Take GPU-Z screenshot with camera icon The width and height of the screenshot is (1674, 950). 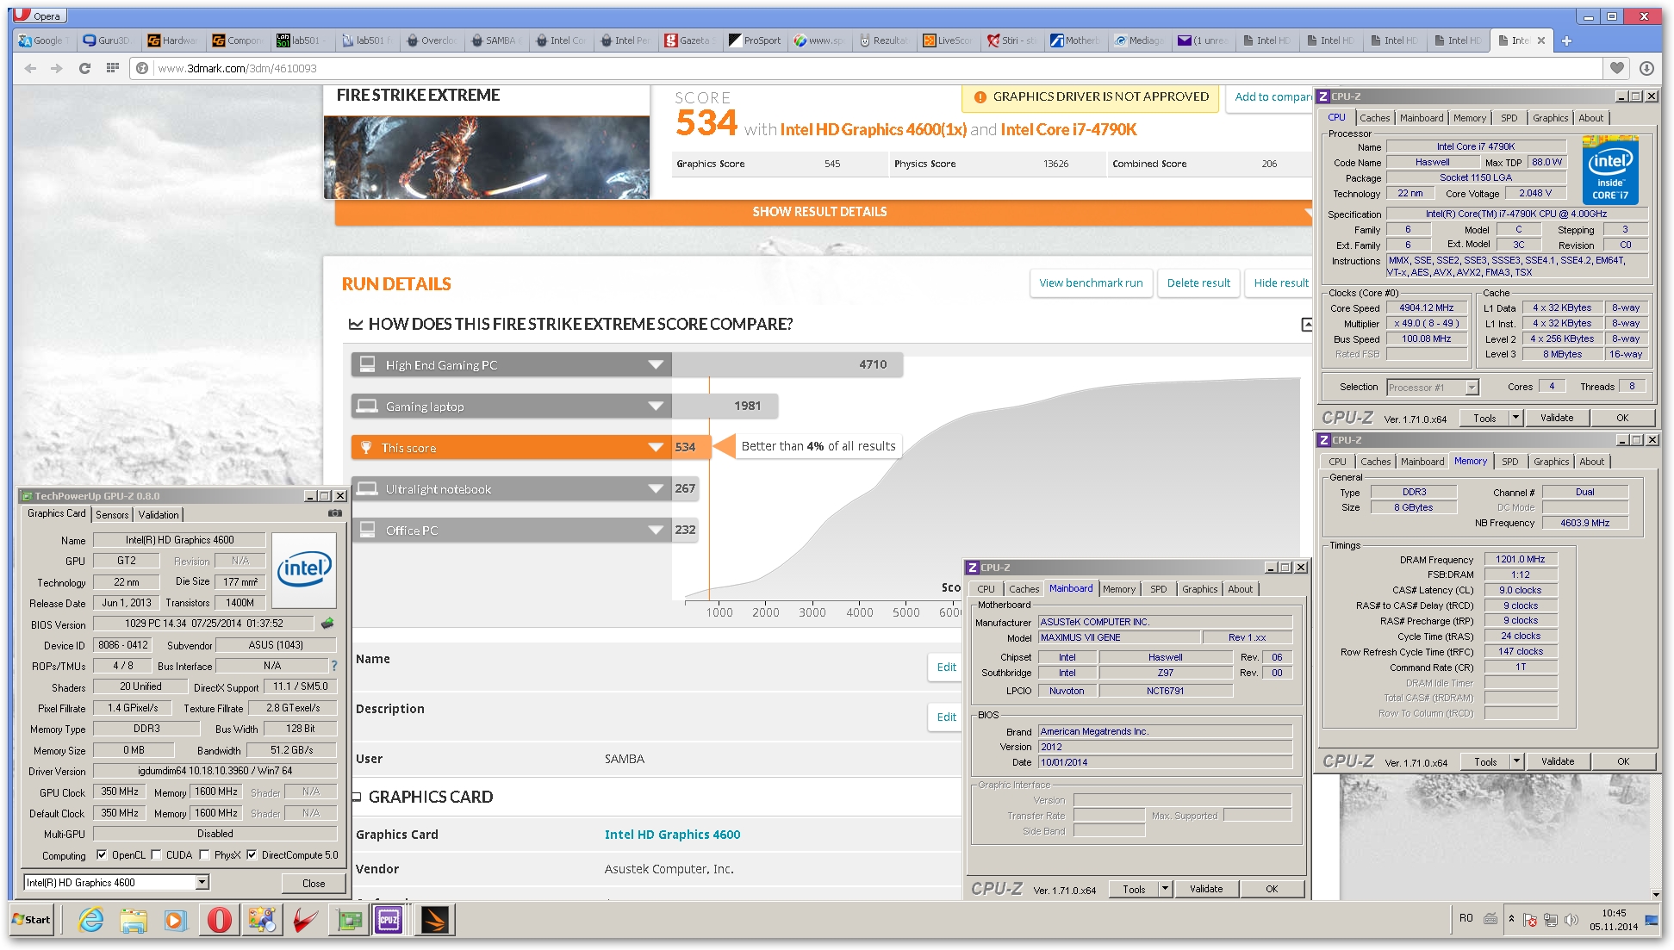(335, 513)
